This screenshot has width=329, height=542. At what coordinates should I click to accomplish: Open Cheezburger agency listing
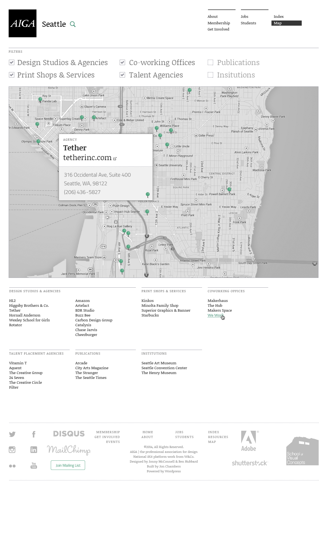[86, 335]
